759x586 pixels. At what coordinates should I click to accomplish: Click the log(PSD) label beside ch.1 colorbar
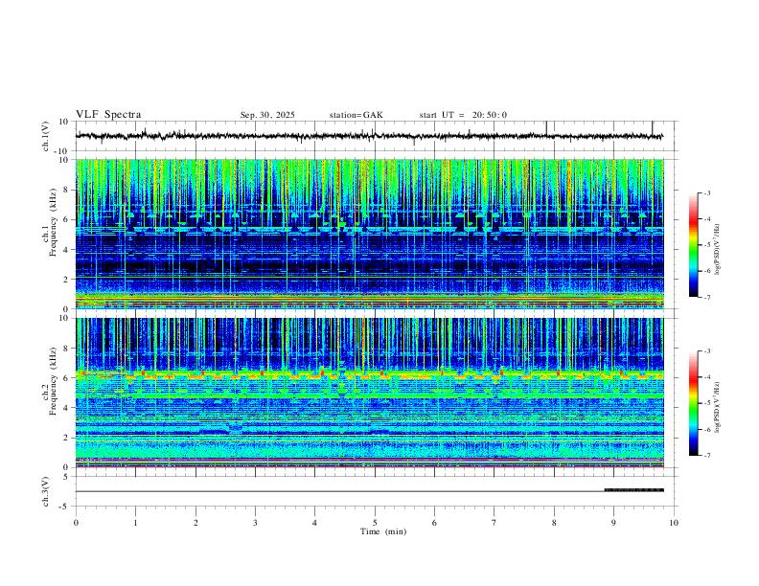(717, 250)
